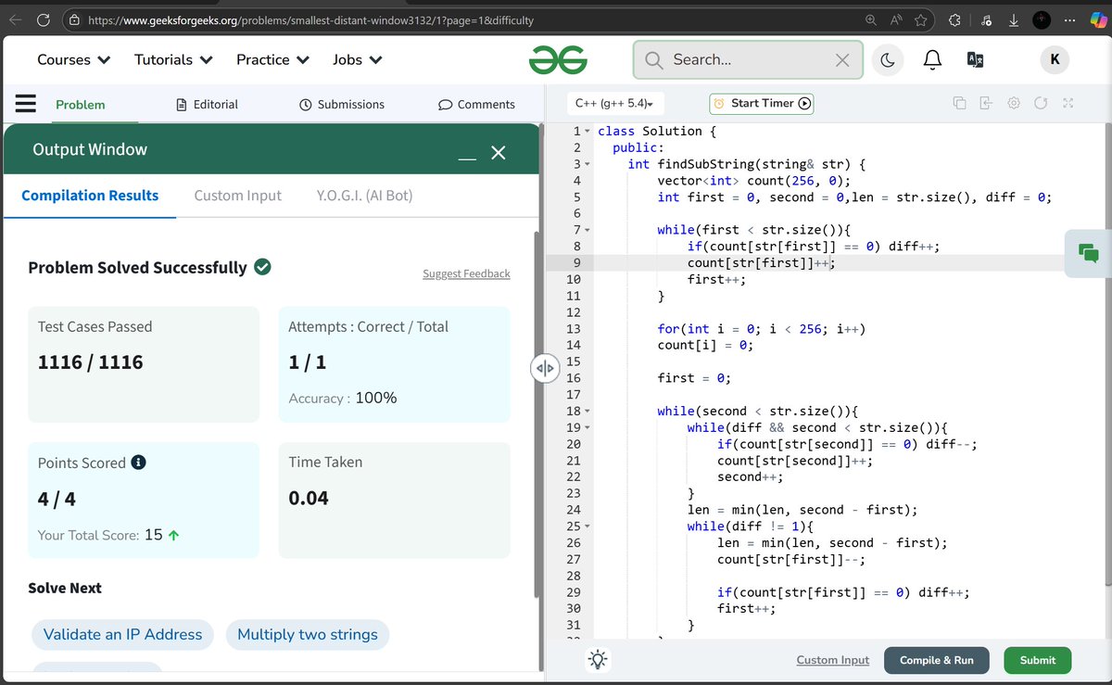Click the Compile & Run button
Viewport: 1112px width, 685px height.
coord(937,660)
